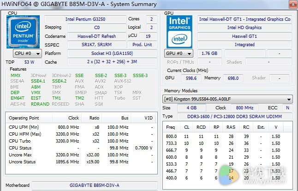Click the AVX-512 feature label
298x191 pixels.
123,81
